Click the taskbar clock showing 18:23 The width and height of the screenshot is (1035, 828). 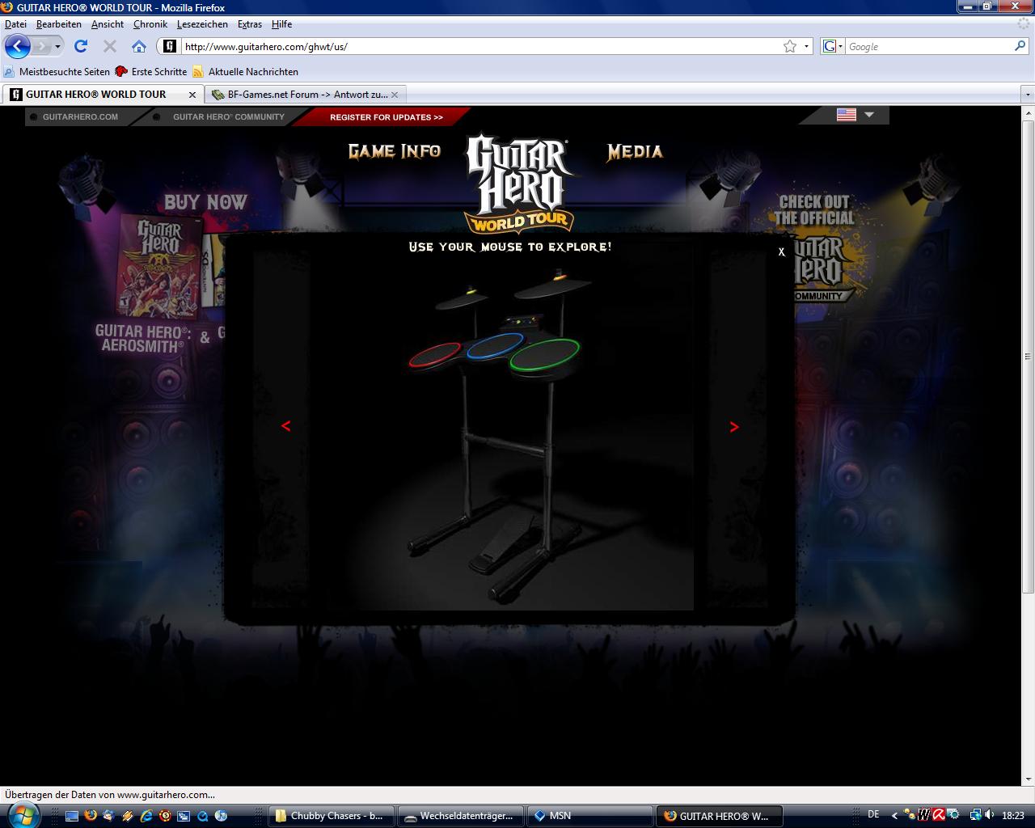coord(1013,815)
